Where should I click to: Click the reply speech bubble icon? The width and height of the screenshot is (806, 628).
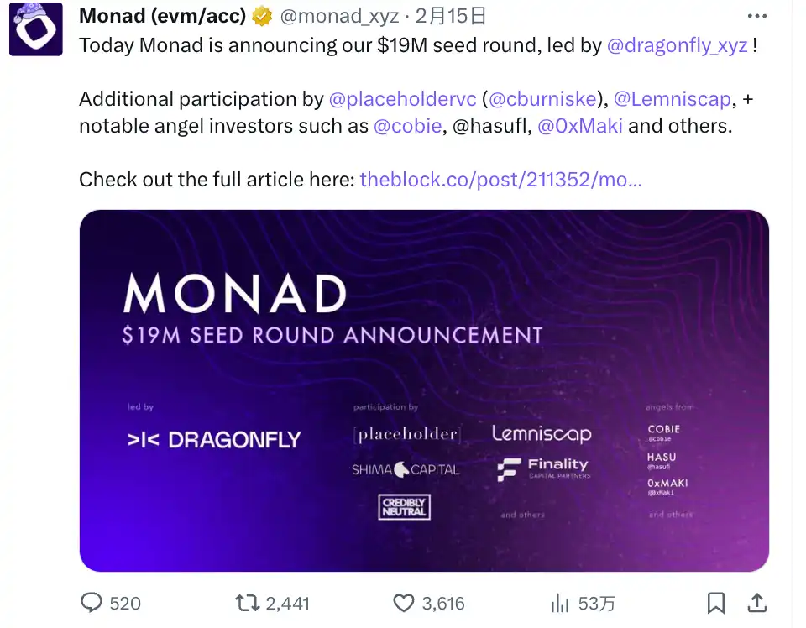coord(92,603)
